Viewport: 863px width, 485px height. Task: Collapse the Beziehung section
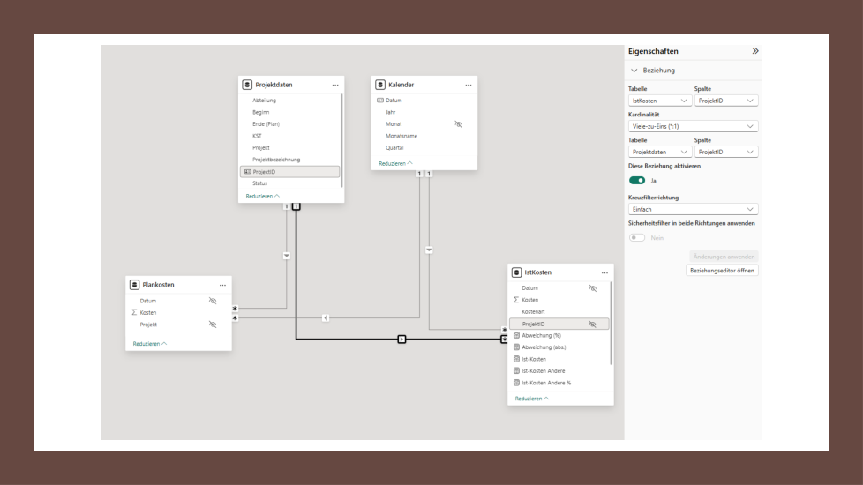tap(634, 70)
